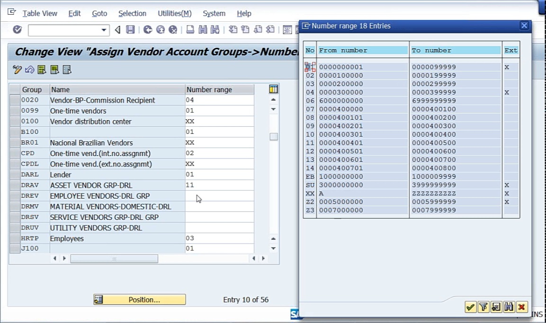Click the Number range field for DRMV

[x=220, y=207]
